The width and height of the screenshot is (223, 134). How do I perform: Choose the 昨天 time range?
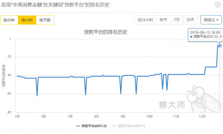click(164, 20)
